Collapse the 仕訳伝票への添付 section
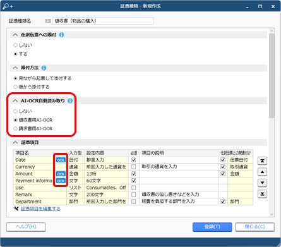The image size is (281, 247). 15,35
